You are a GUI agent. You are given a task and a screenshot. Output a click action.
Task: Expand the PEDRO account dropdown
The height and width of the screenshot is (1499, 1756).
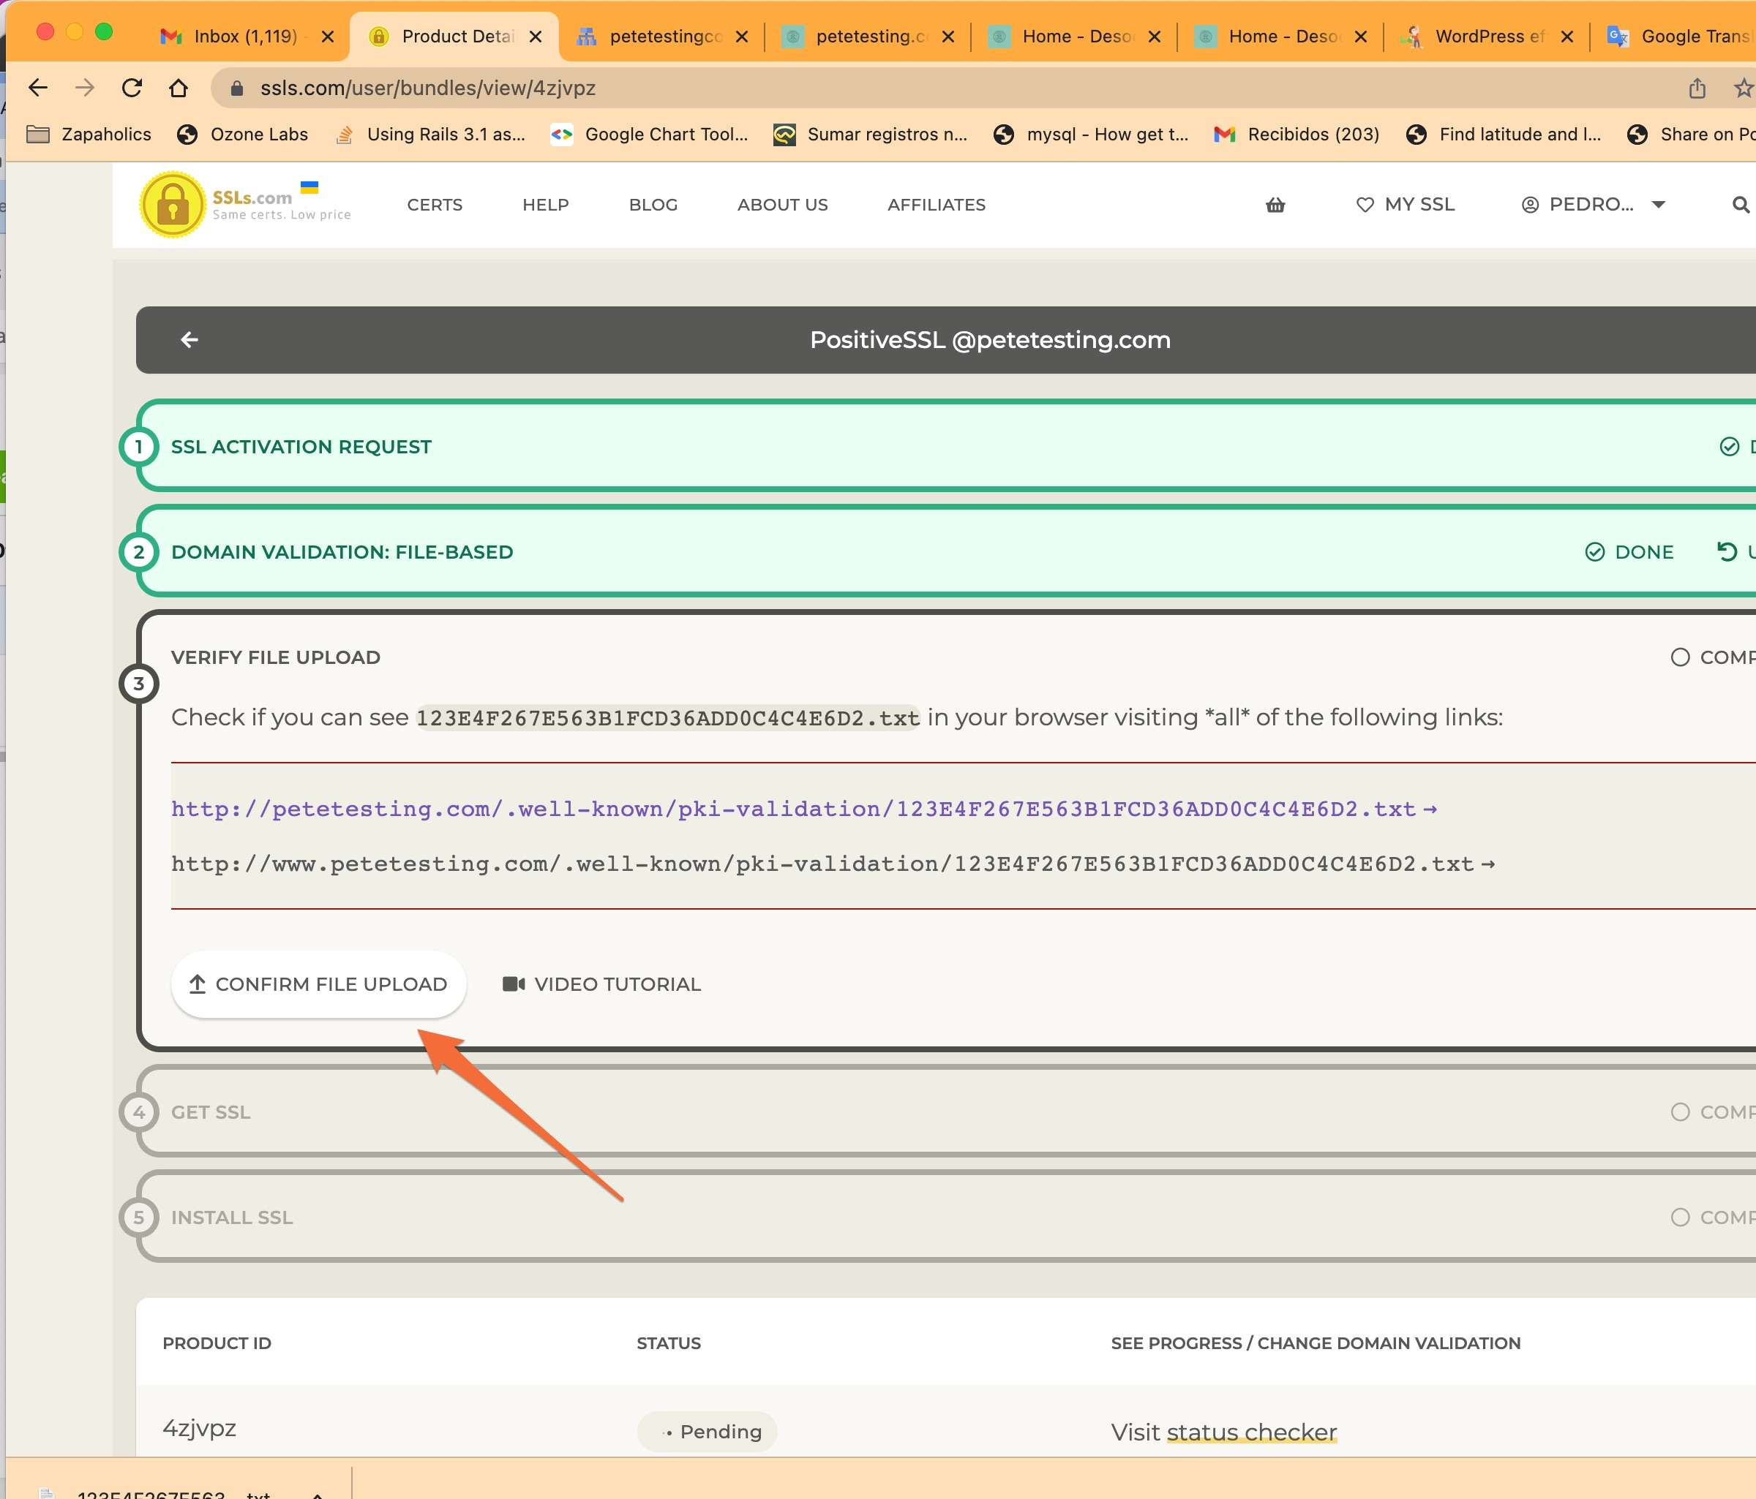tap(1659, 205)
